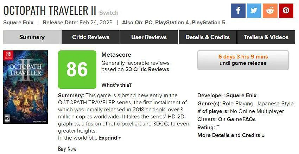Go to Details & Credits tab
The height and width of the screenshot is (154, 299).
[208, 37]
